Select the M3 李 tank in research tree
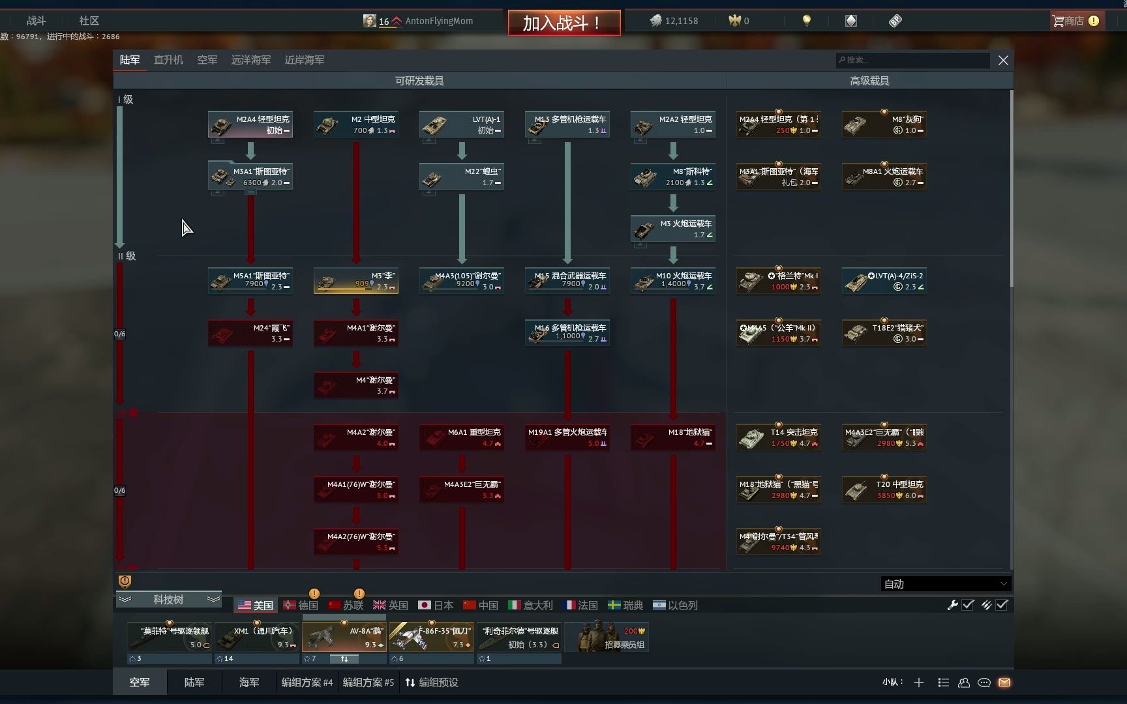This screenshot has height=704, width=1127. (x=356, y=281)
